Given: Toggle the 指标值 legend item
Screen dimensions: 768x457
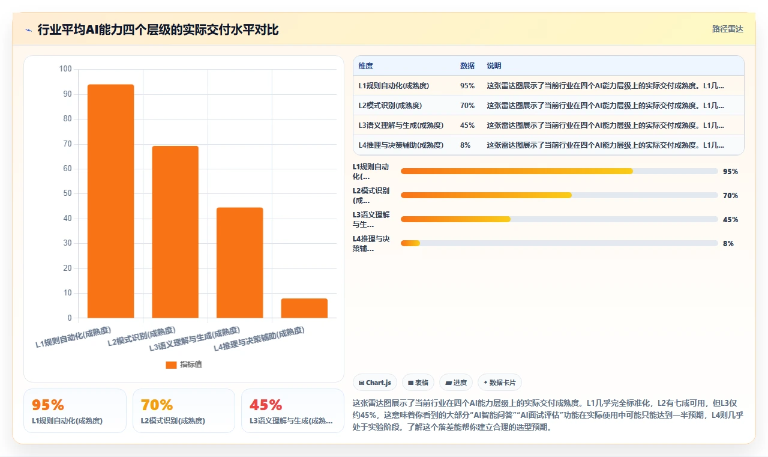Looking at the screenshot, I should (184, 365).
